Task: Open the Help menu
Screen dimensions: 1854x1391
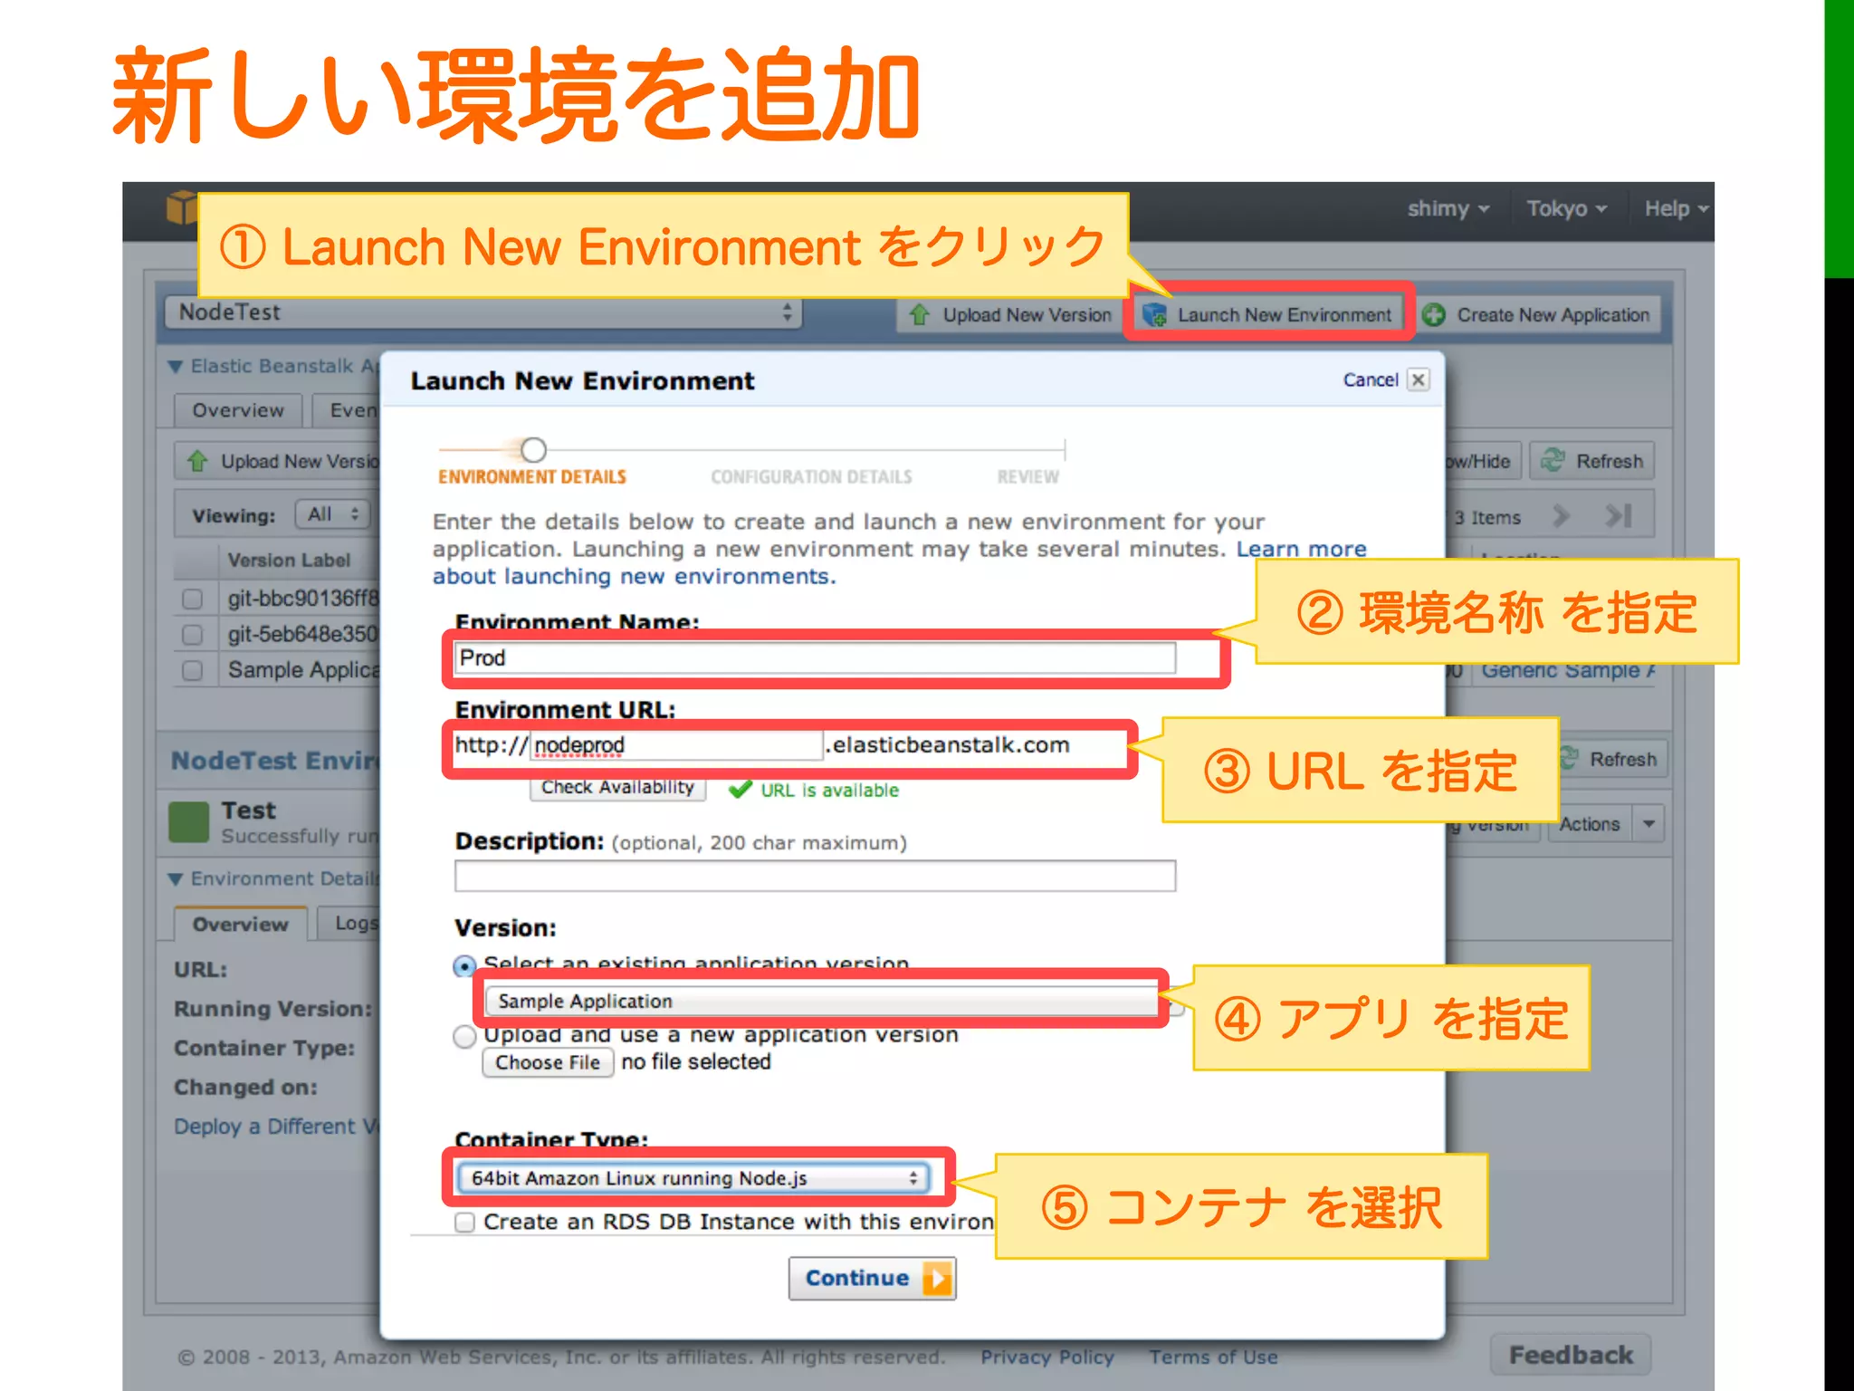Action: [x=1677, y=208]
